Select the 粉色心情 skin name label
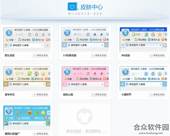 (x=68, y=95)
